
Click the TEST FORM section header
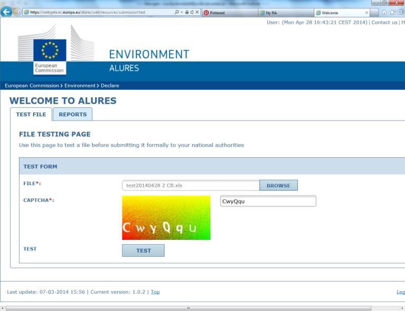pyautogui.click(x=40, y=166)
